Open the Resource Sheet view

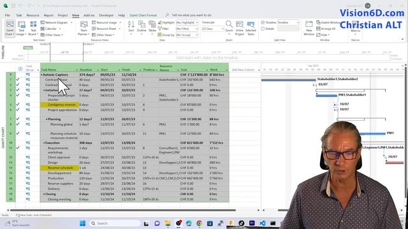point(106,29)
